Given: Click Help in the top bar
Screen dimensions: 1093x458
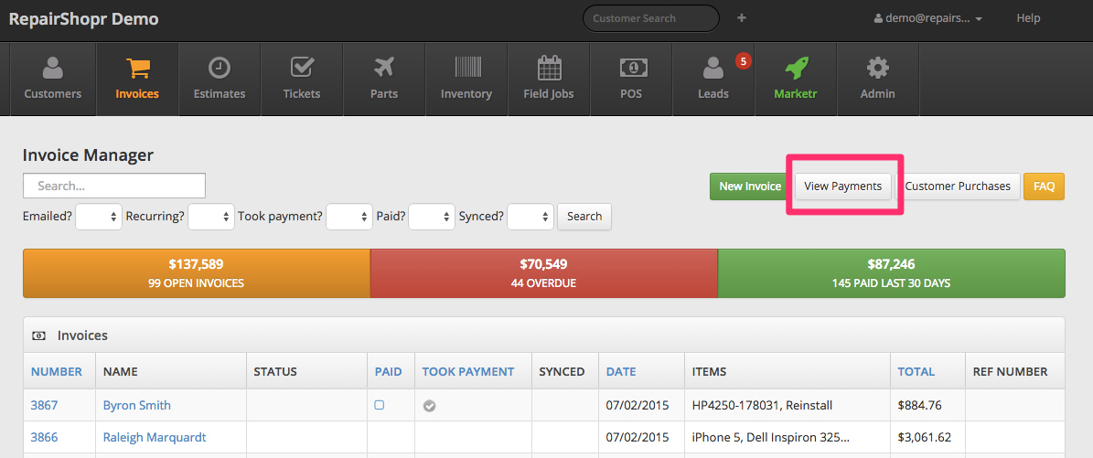Looking at the screenshot, I should coord(1028,18).
